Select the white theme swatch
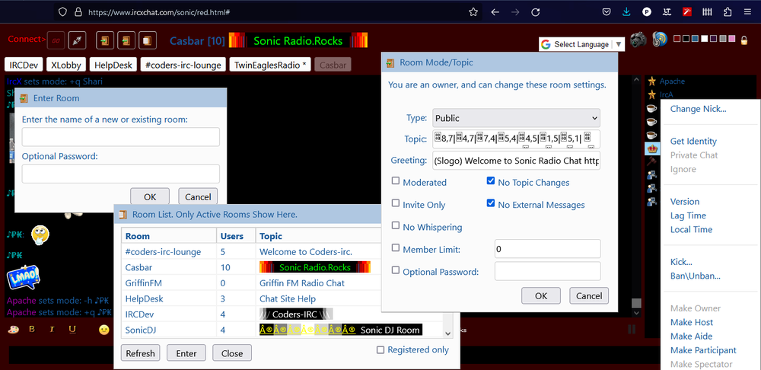 coord(704,38)
